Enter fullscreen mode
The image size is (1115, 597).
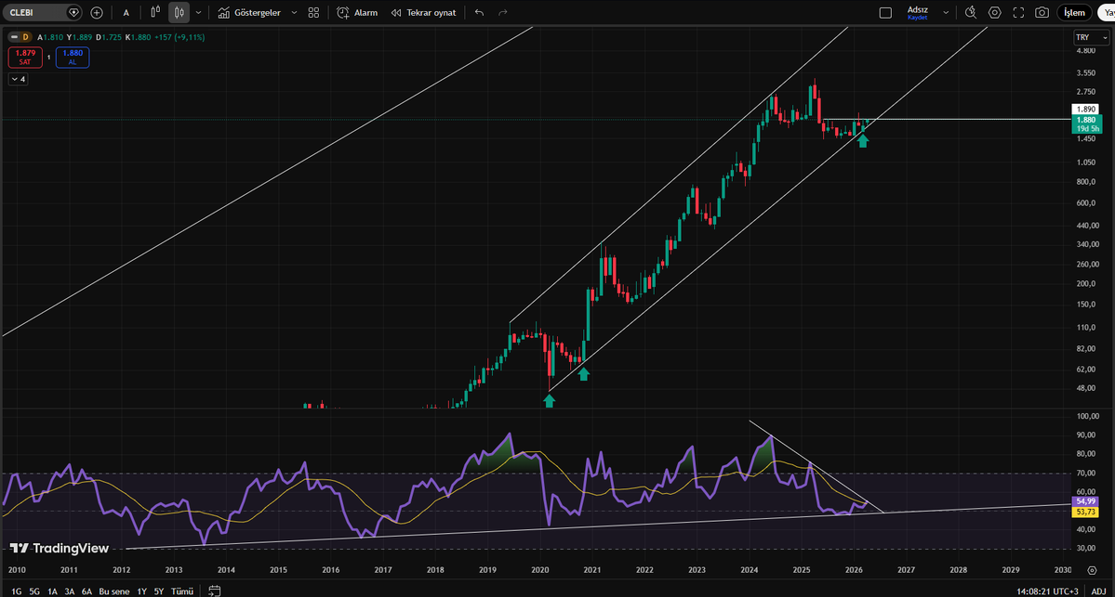(x=1018, y=13)
